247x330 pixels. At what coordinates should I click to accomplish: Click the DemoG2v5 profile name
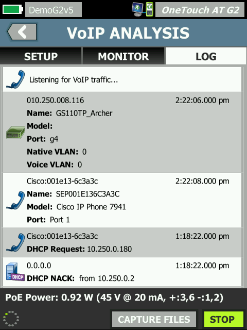click(54, 10)
